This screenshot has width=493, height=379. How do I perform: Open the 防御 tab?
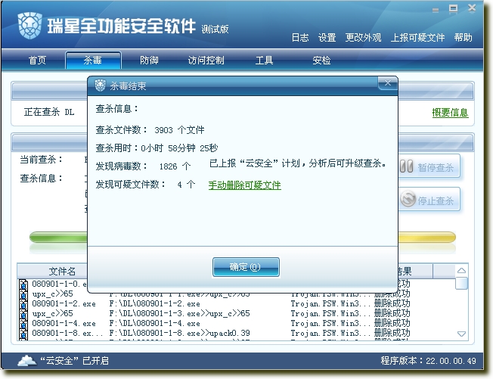point(149,60)
